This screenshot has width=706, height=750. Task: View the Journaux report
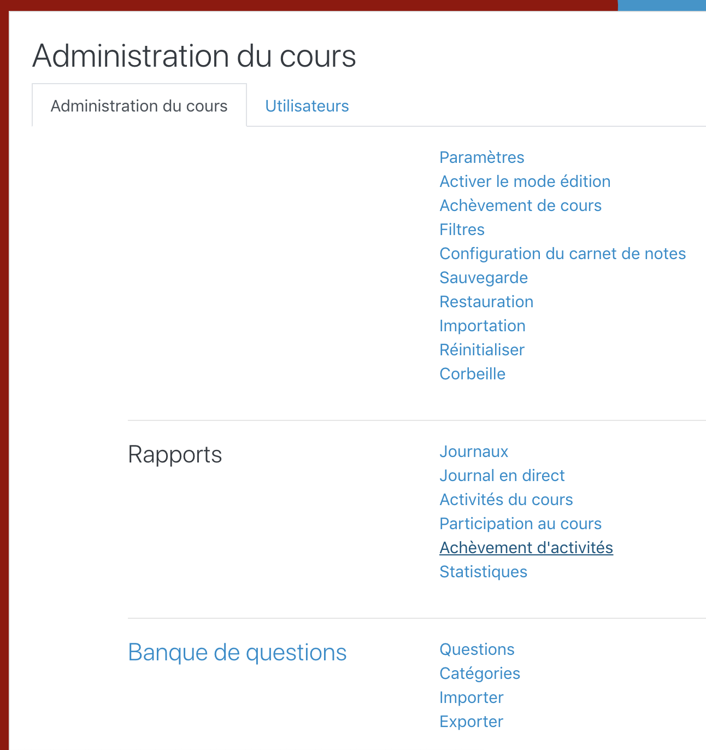(x=473, y=452)
